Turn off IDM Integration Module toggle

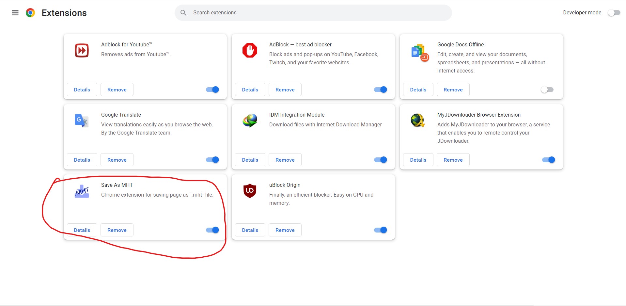381,160
